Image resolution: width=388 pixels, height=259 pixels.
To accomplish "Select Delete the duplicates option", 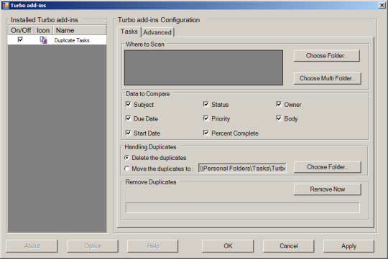I will (126, 158).
